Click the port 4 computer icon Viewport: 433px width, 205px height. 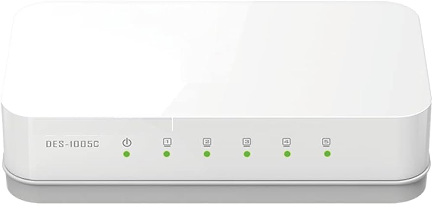tap(287, 142)
